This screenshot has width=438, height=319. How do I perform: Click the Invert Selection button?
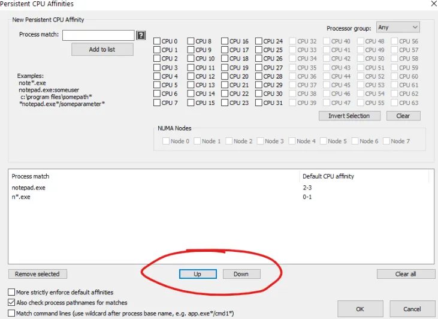(349, 116)
